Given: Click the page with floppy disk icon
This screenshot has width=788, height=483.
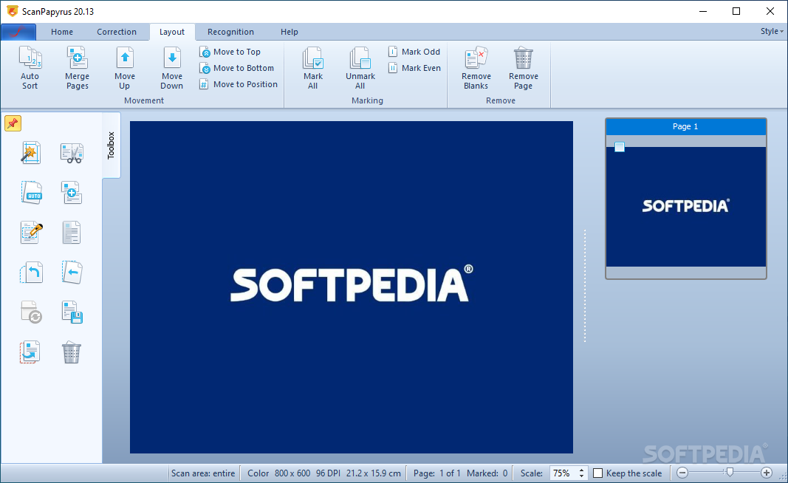Looking at the screenshot, I should coord(72,312).
